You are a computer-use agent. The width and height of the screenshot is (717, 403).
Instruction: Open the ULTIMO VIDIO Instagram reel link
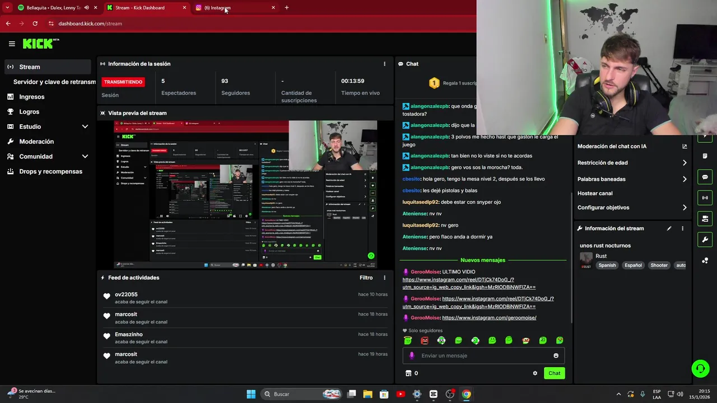[468, 283]
